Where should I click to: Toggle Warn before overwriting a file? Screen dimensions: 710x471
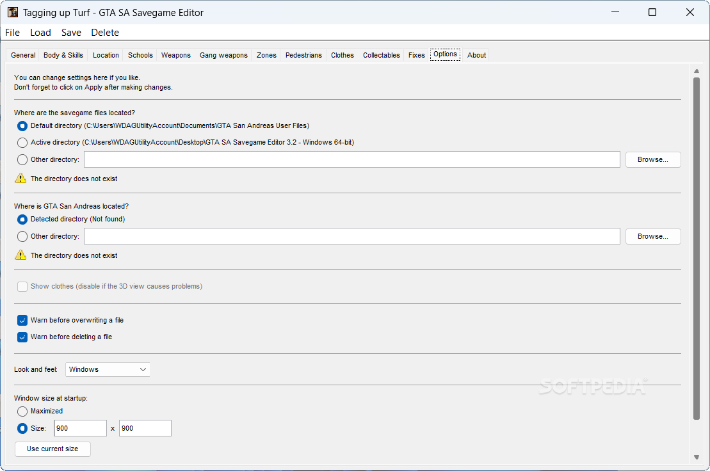[x=22, y=321]
